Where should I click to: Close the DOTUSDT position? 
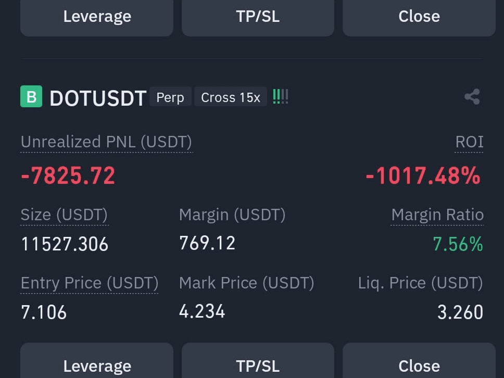419,361
